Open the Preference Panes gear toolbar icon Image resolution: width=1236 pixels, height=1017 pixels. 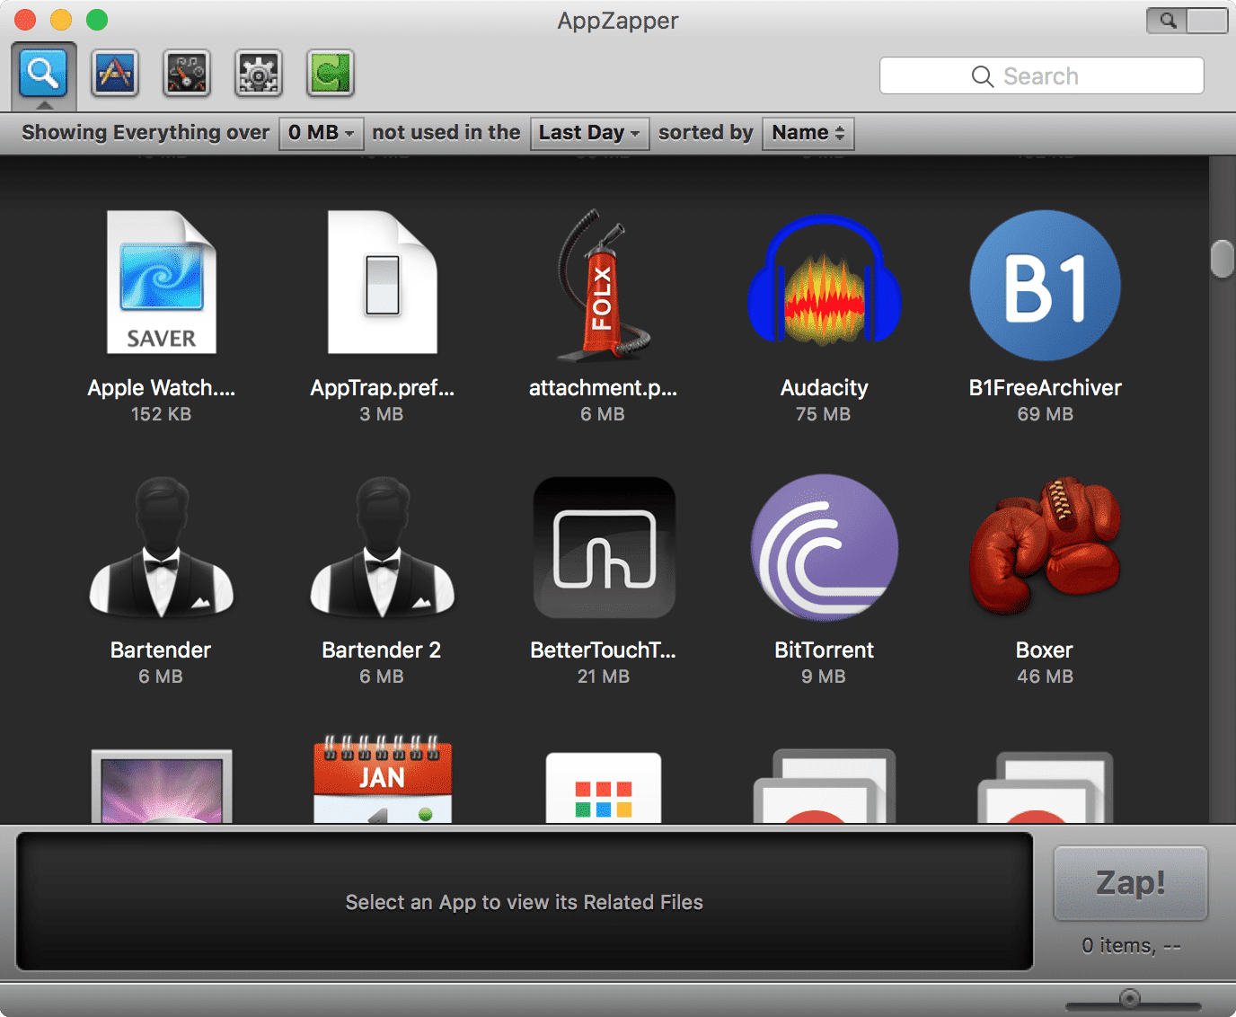tap(259, 73)
